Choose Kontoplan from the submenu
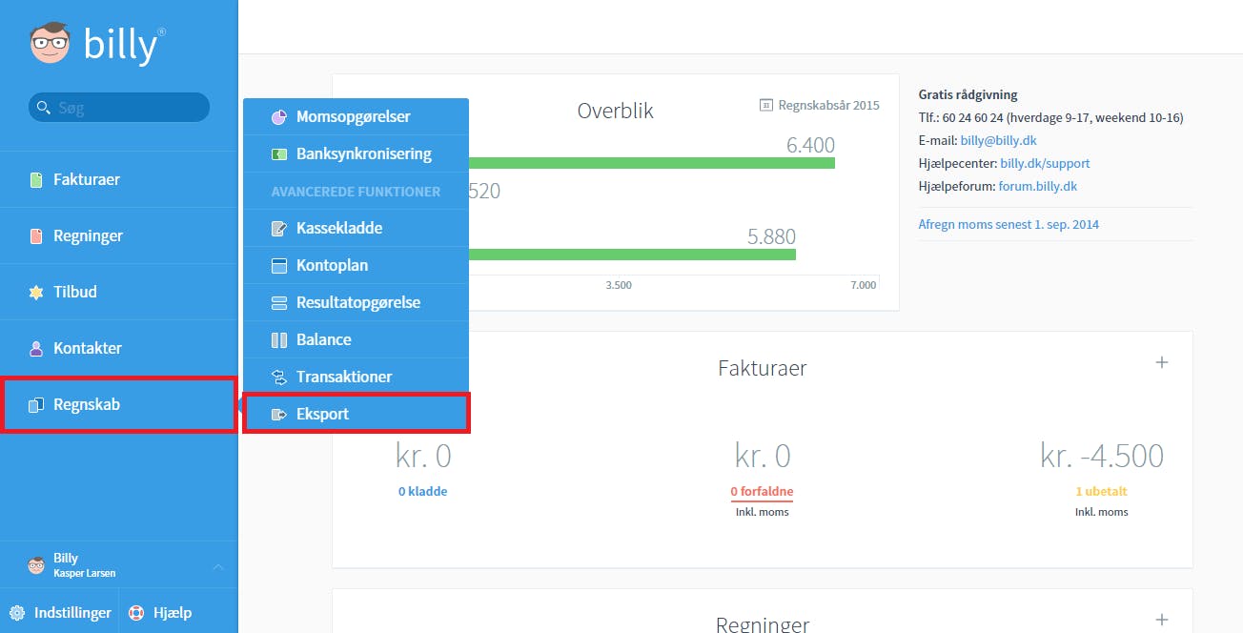The height and width of the screenshot is (633, 1243). 356,266
